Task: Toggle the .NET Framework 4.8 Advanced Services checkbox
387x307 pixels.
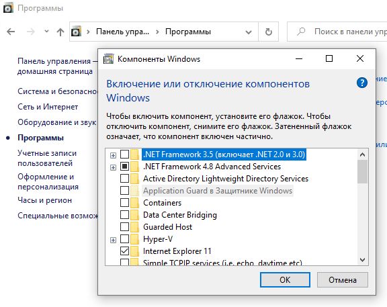Action: pyautogui.click(x=124, y=167)
